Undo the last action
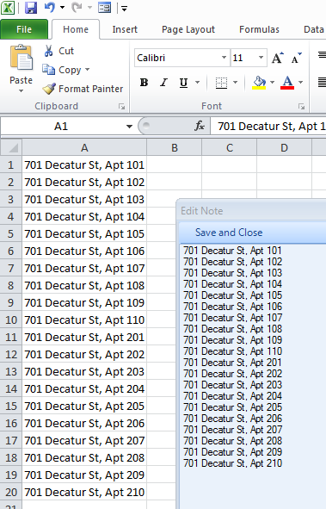 click(50, 8)
